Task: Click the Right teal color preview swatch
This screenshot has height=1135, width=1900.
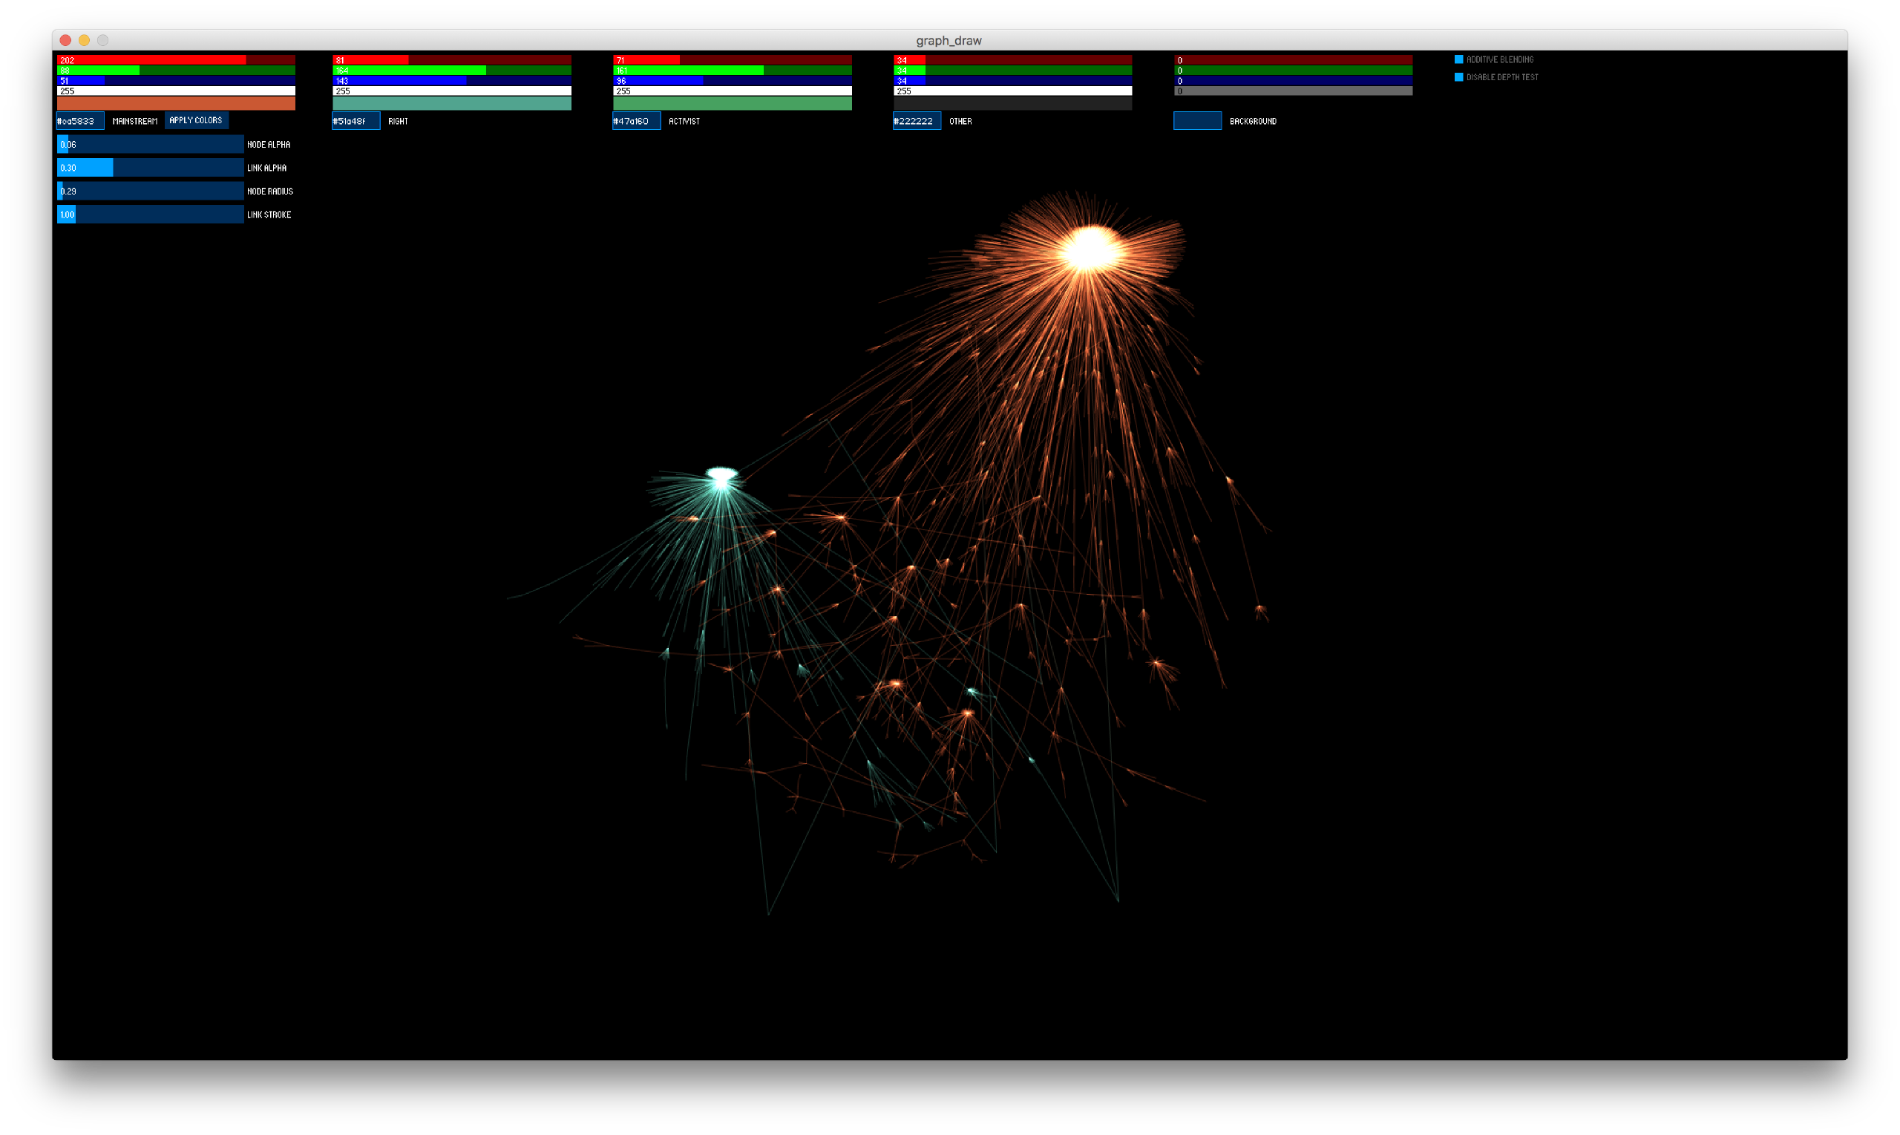Action: click(451, 103)
